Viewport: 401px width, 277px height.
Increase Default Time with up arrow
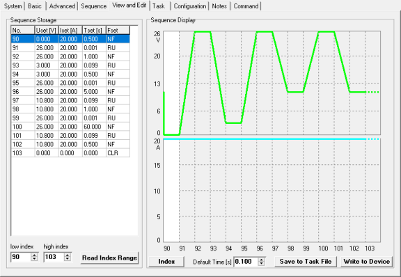point(261,260)
